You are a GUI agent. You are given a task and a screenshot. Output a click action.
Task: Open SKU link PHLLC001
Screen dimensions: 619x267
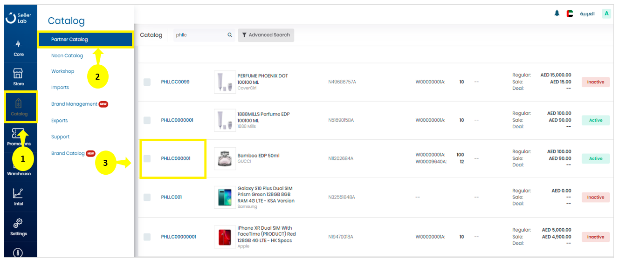coord(172,197)
